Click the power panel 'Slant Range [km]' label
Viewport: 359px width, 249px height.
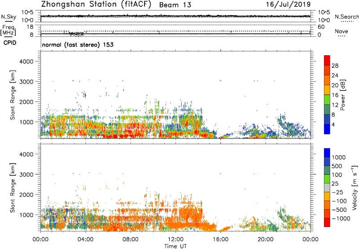click(x=13, y=95)
